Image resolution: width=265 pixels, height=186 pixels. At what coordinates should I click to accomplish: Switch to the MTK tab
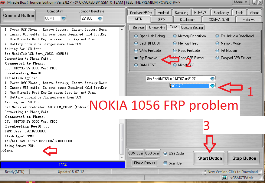pos(139,19)
